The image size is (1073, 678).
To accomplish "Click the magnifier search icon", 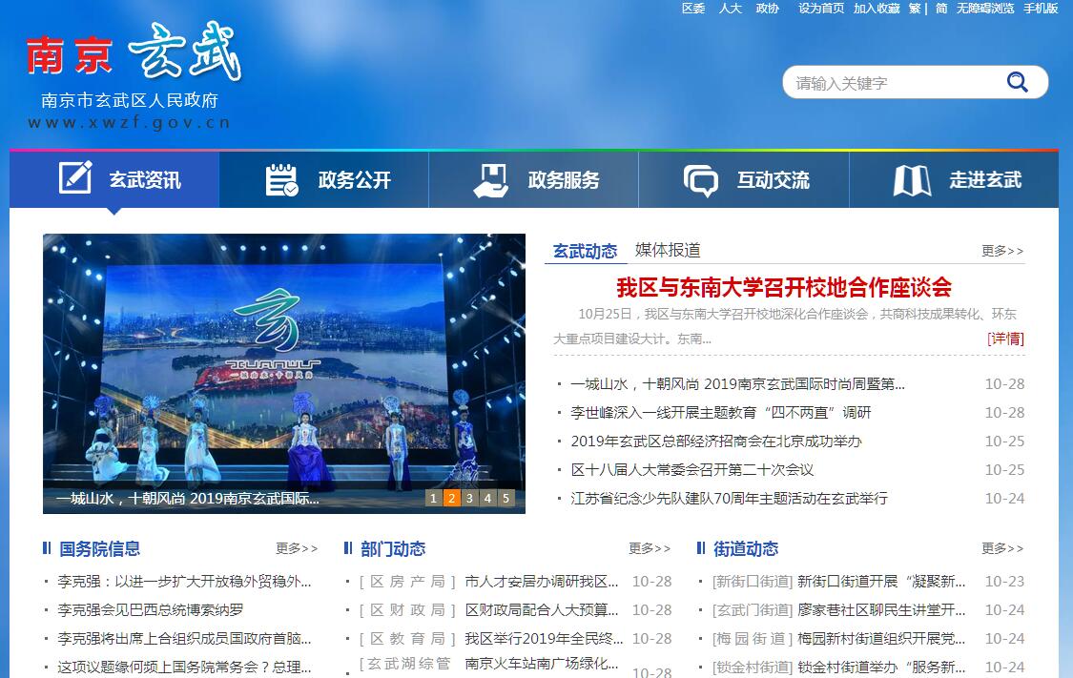I will tap(1017, 82).
